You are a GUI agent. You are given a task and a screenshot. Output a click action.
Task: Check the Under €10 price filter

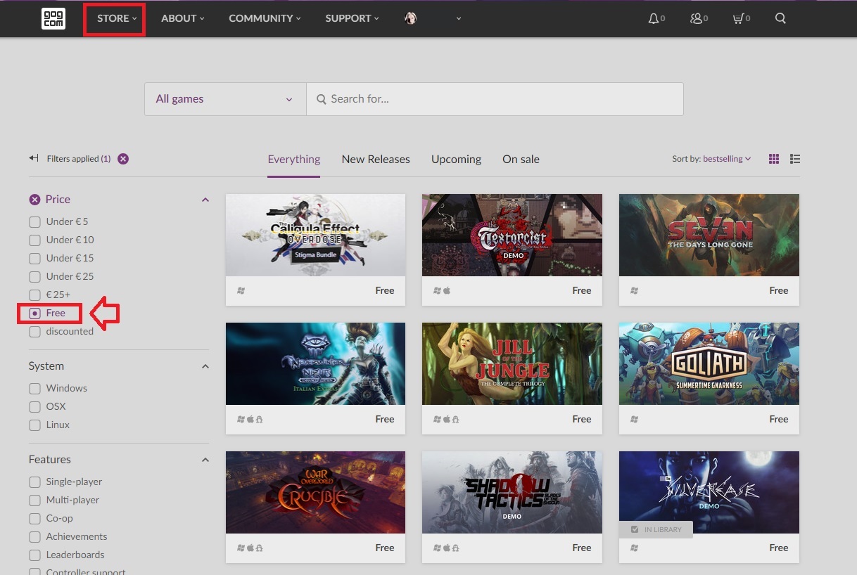(x=34, y=240)
